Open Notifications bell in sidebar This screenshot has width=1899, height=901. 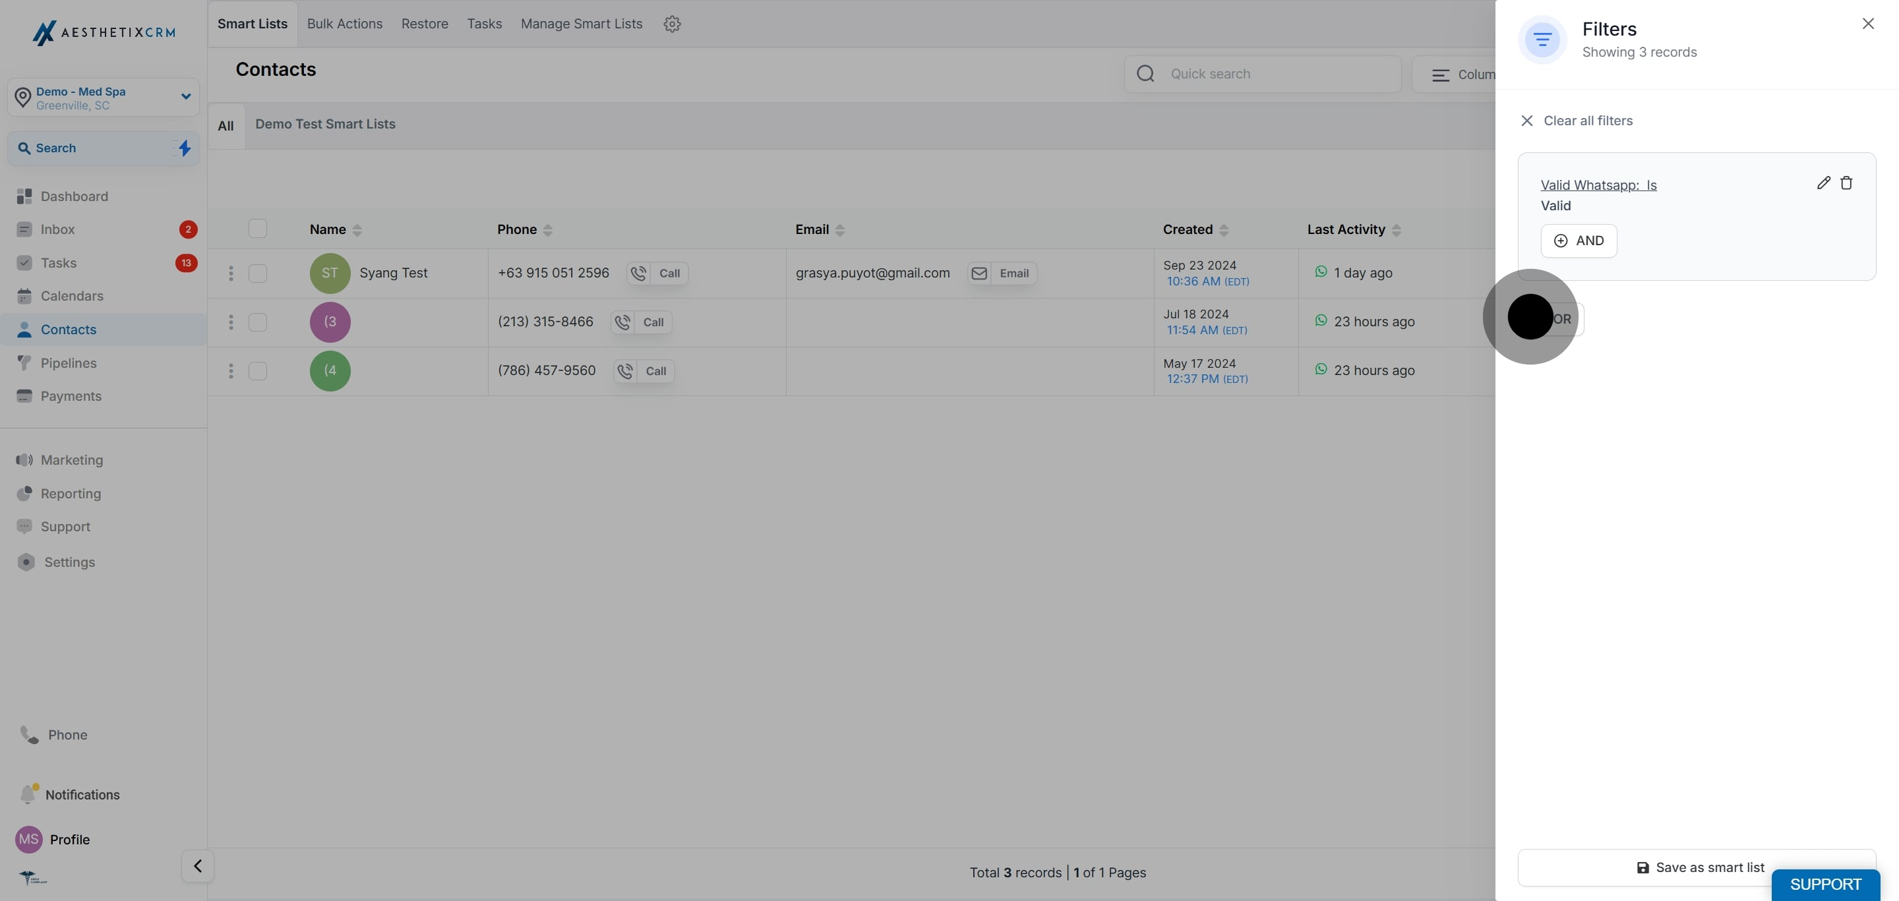tap(28, 794)
